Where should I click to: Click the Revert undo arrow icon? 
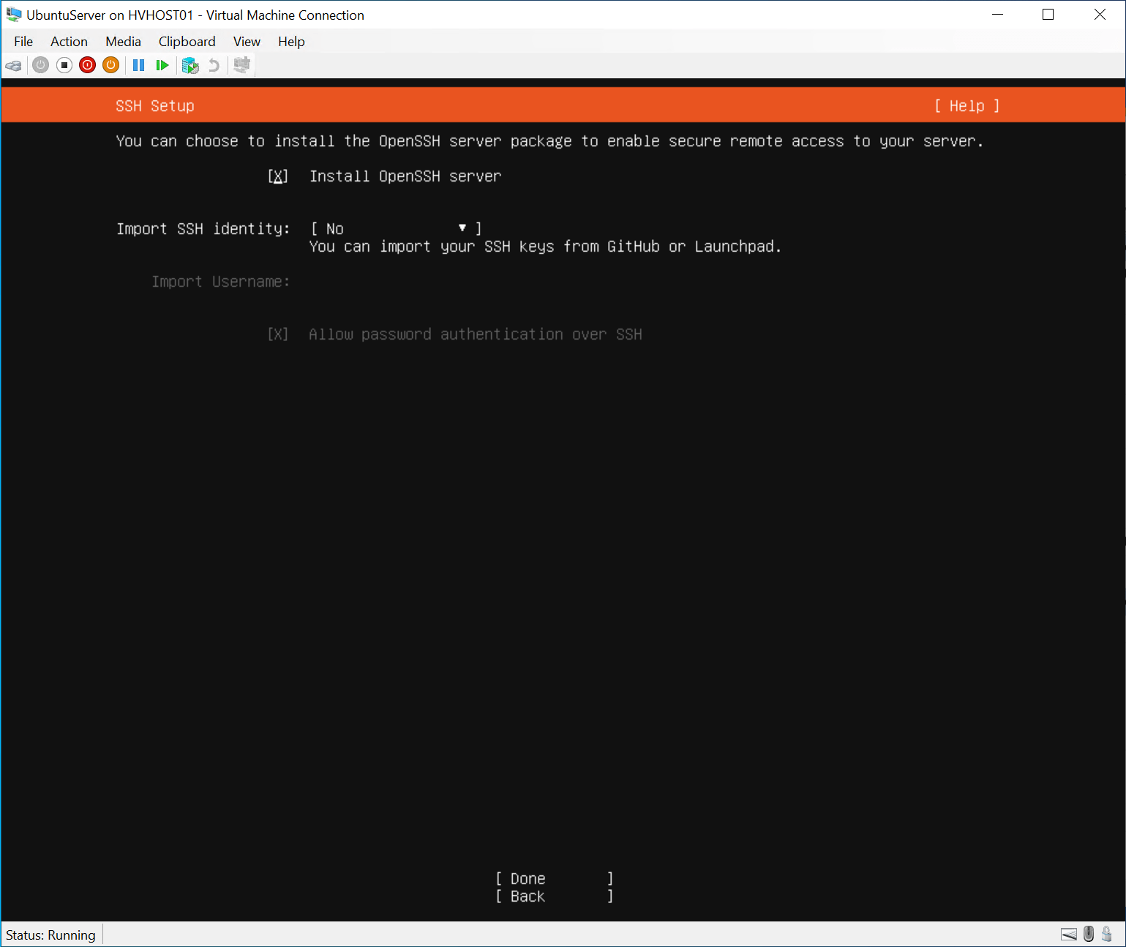(x=214, y=65)
